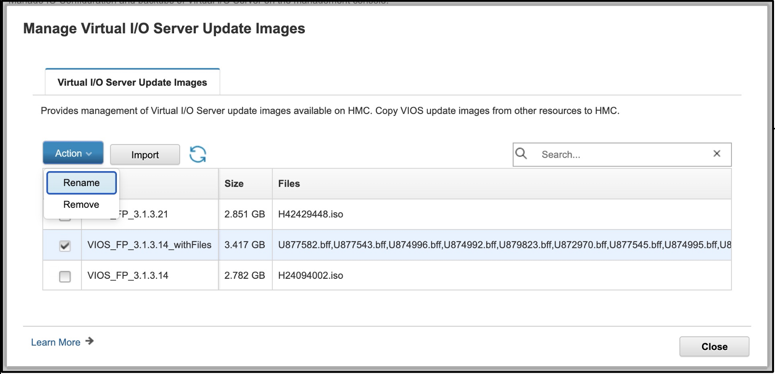This screenshot has width=775, height=374.
Task: Focus the Search text field
Action: click(621, 155)
